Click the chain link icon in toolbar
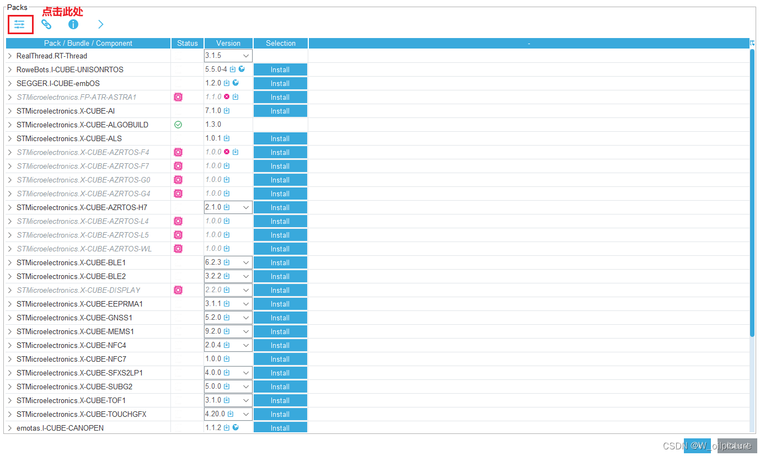The image size is (760, 456). (47, 24)
